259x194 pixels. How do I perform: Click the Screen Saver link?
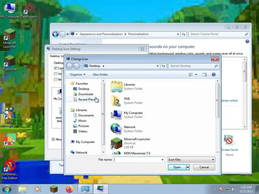tap(230, 150)
